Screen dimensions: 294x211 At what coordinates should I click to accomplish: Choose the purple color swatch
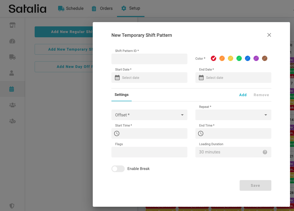coord(256,58)
